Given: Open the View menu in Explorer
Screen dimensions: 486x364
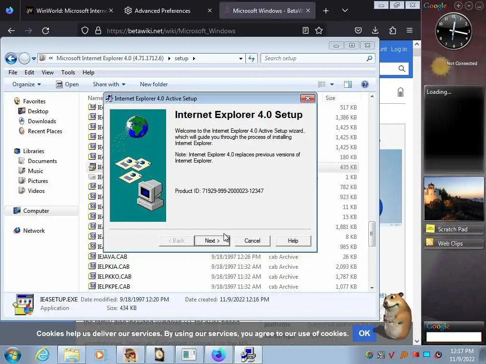Looking at the screenshot, I should (47, 73).
